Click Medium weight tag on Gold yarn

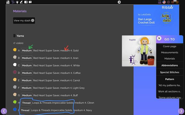click(27, 50)
